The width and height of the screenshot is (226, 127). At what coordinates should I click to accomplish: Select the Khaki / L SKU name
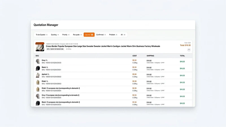(x=45, y=81)
